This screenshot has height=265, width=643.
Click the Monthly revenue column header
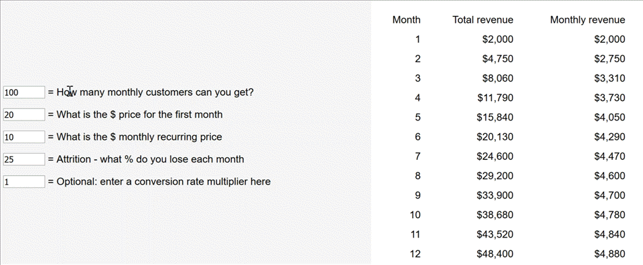click(587, 19)
